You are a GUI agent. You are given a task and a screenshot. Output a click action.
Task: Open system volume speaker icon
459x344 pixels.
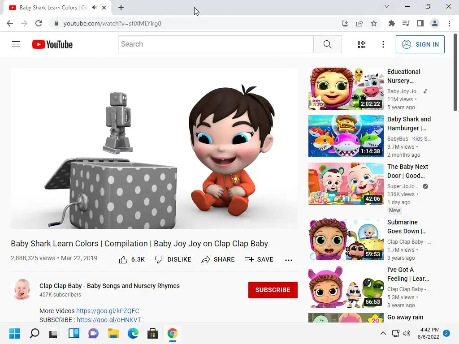pos(406,333)
